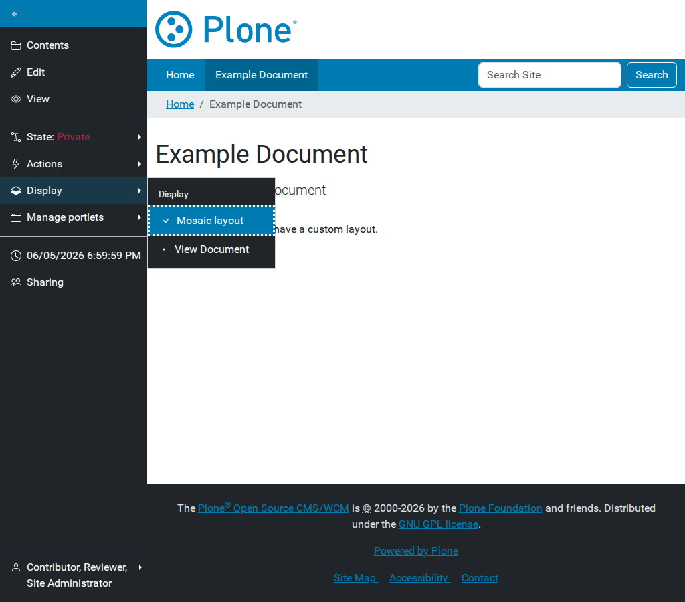Focus the Search Site input field

tap(550, 75)
